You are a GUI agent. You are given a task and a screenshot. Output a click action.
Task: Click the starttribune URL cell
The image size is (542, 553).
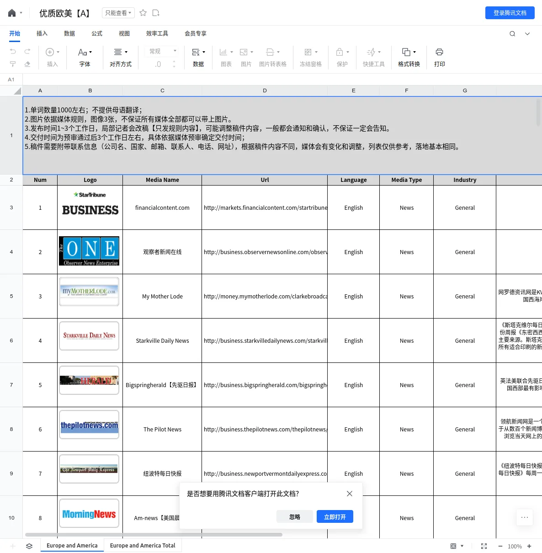point(265,207)
